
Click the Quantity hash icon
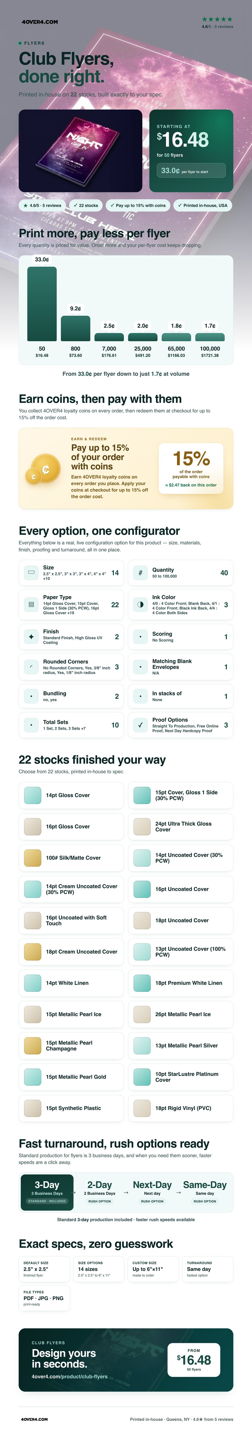click(141, 573)
